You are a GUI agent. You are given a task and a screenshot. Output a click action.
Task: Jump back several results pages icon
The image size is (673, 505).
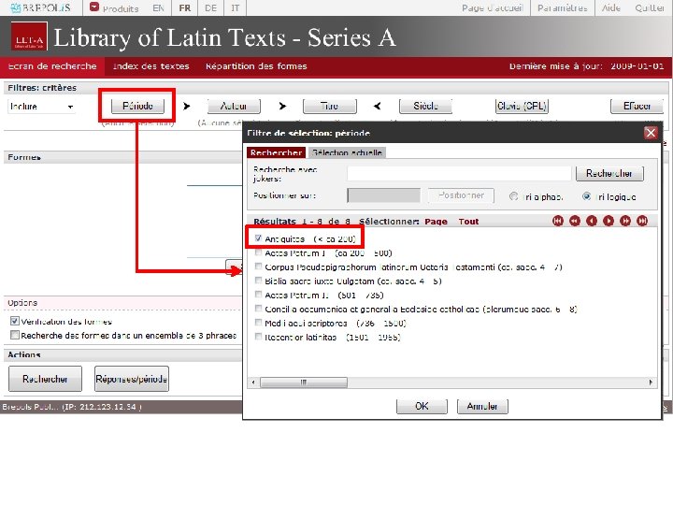pos(574,221)
